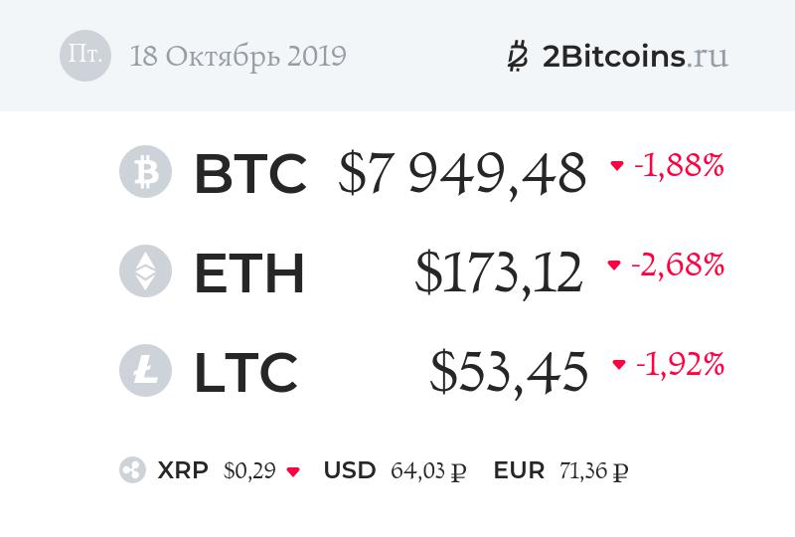The width and height of the screenshot is (795, 537).
Task: Click the 2Bitcoins logo symbol
Action: coord(518,57)
